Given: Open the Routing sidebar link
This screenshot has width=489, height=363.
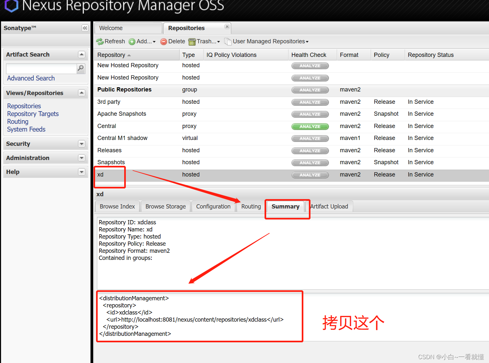Looking at the screenshot, I should (18, 122).
